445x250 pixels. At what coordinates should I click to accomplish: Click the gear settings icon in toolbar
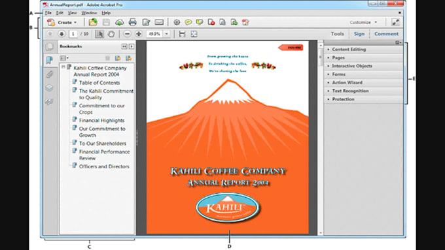point(177,22)
